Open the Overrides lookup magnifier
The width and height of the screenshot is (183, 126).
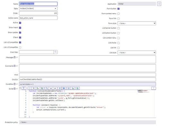56,52
